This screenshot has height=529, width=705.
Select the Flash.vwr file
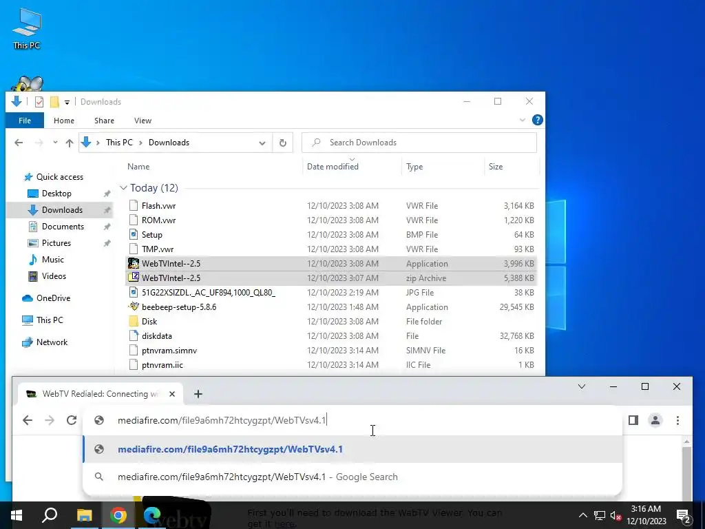(159, 205)
